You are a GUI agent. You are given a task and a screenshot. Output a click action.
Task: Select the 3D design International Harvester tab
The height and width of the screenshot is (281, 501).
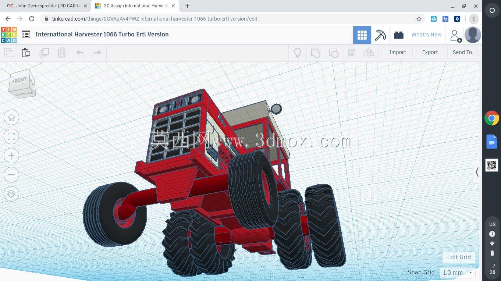point(134,6)
